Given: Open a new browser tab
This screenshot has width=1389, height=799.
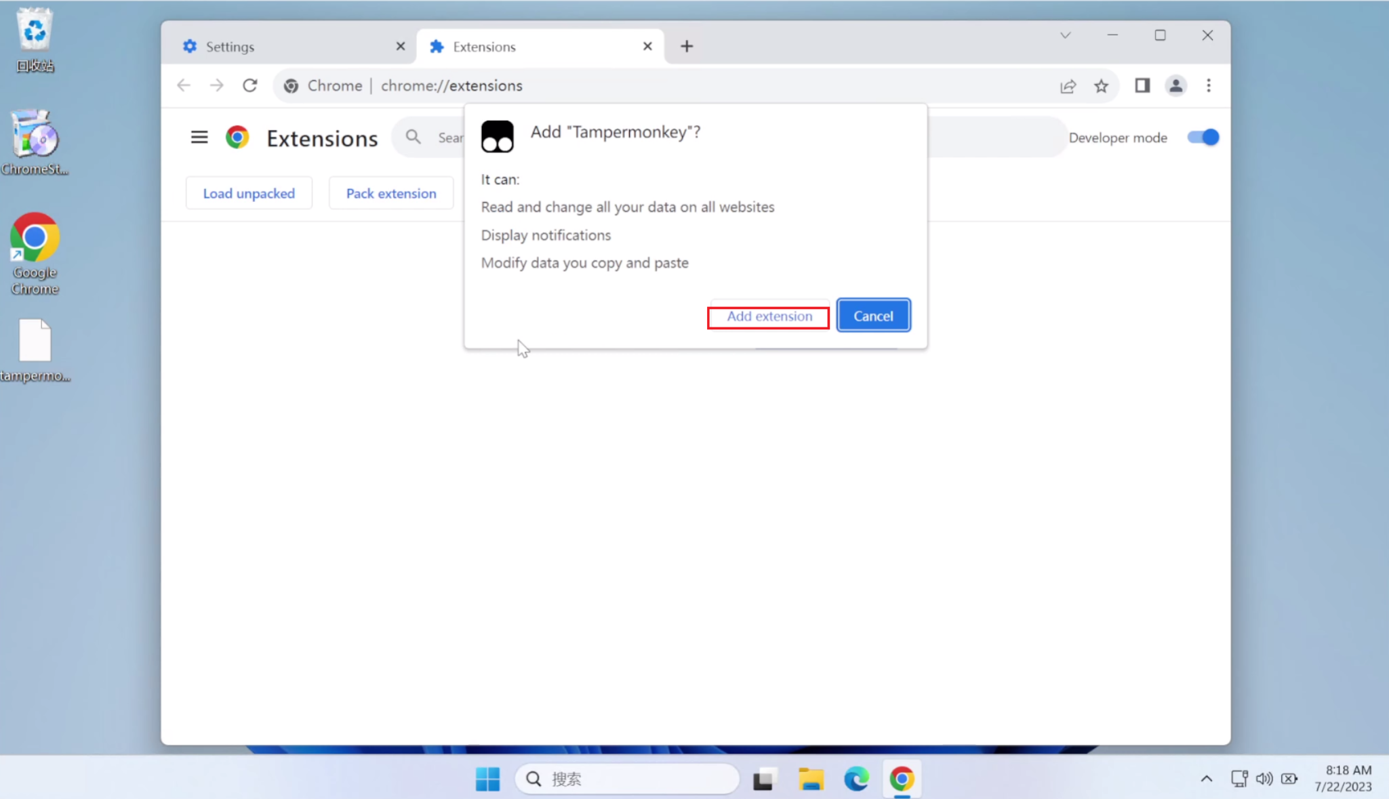Looking at the screenshot, I should [687, 46].
